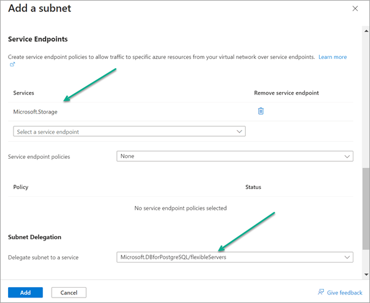This screenshot has width=370, height=303.
Task: Click the Status column header
Action: point(253,187)
